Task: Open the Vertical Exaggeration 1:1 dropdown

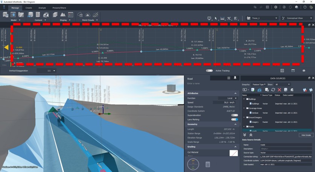Action: tap(46, 71)
